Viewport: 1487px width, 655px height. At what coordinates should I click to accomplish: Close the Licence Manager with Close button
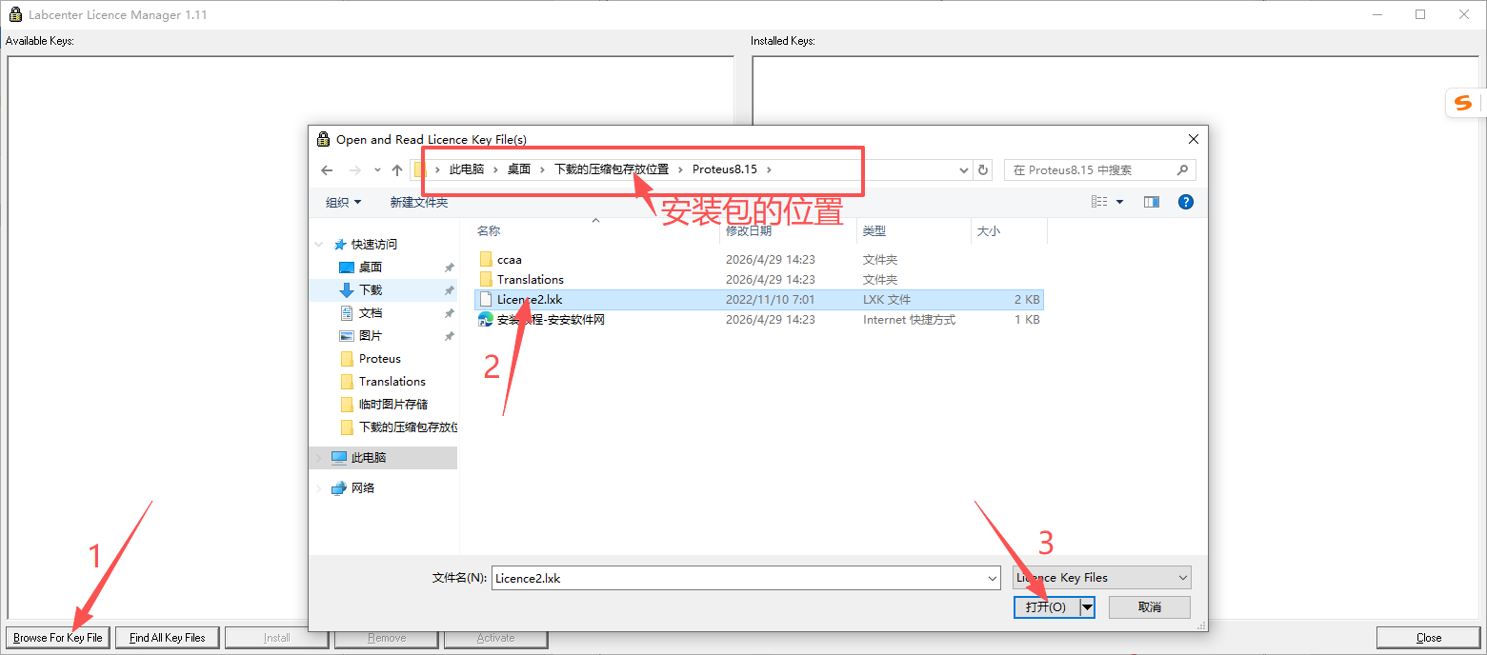click(x=1429, y=637)
